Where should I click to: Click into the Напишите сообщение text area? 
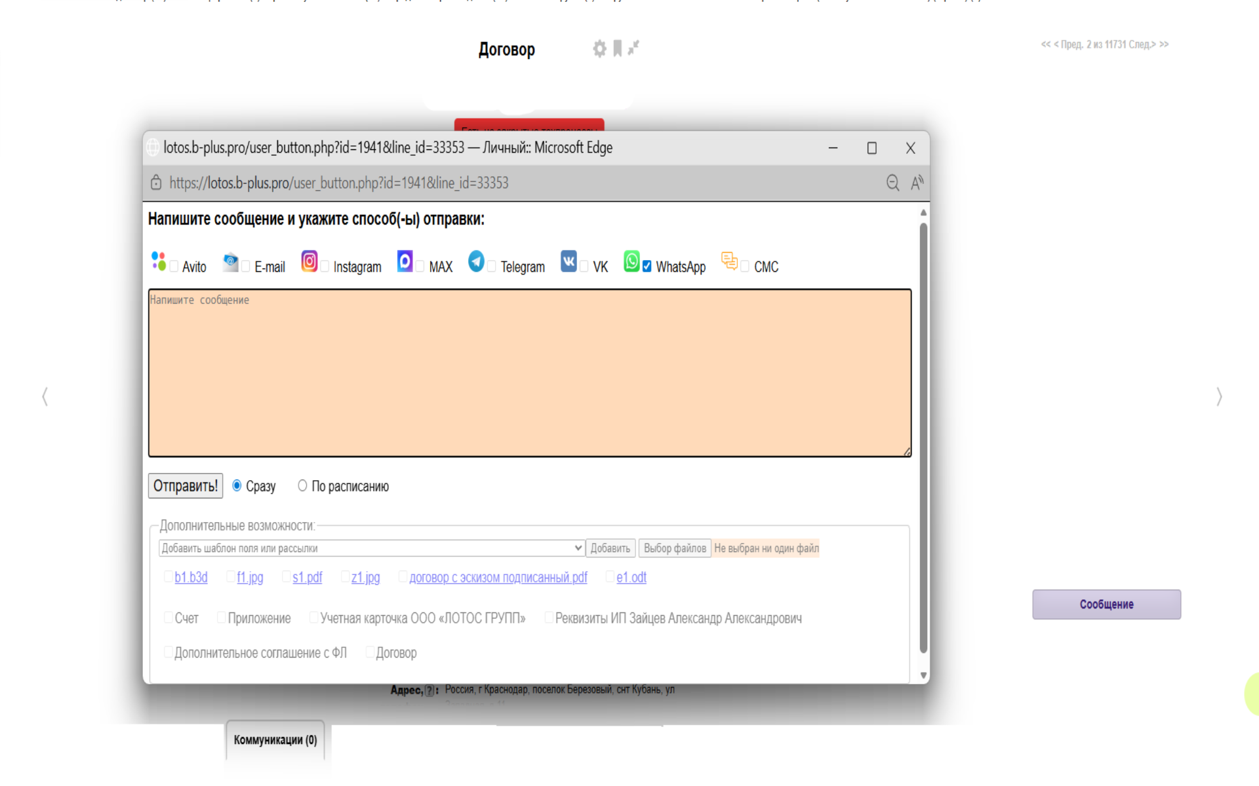click(529, 373)
